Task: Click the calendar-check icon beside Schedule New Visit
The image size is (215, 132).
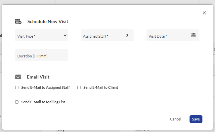Action: (x=18, y=21)
